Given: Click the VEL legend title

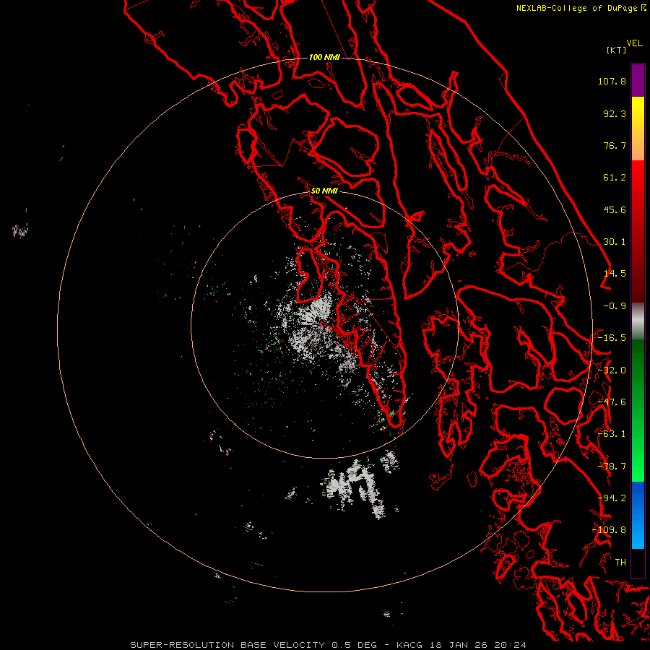Looking at the screenshot, I should (x=634, y=43).
